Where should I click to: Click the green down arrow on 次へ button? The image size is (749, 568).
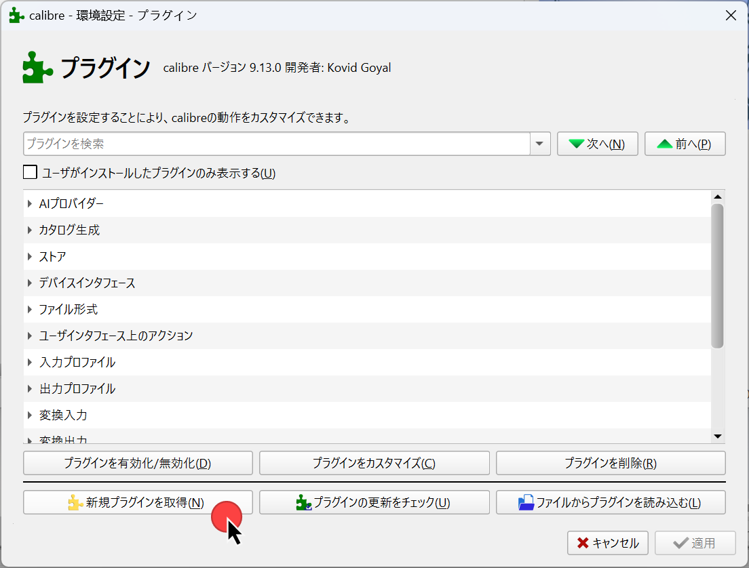pos(577,144)
